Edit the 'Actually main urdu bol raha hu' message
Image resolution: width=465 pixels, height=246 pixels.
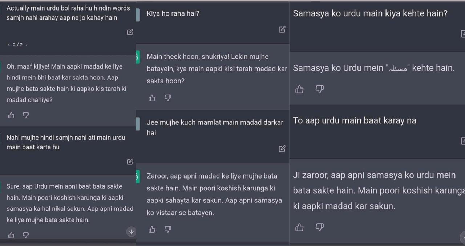(130, 32)
